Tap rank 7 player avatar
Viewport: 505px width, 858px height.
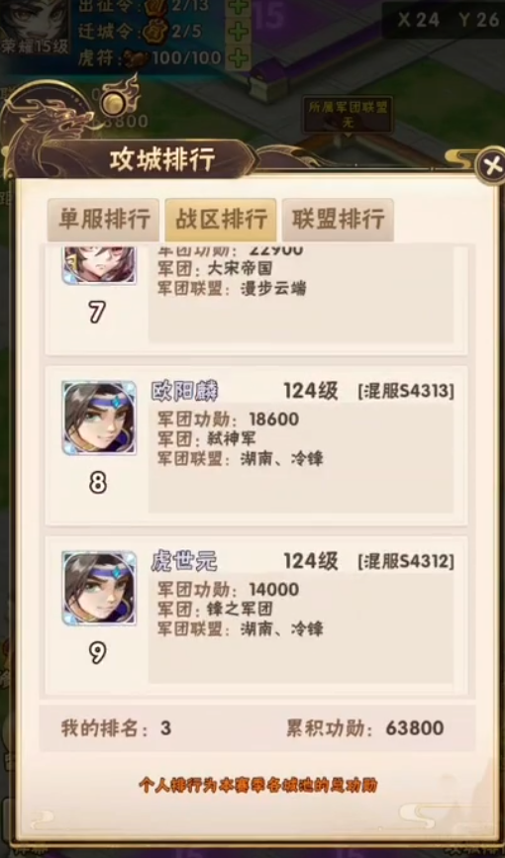tap(99, 265)
